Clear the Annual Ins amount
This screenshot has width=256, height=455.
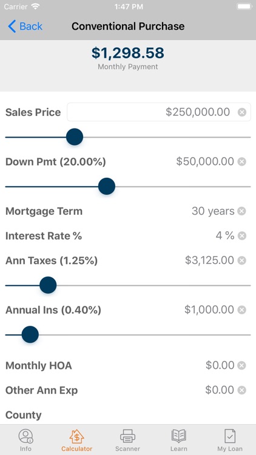pos(242,310)
